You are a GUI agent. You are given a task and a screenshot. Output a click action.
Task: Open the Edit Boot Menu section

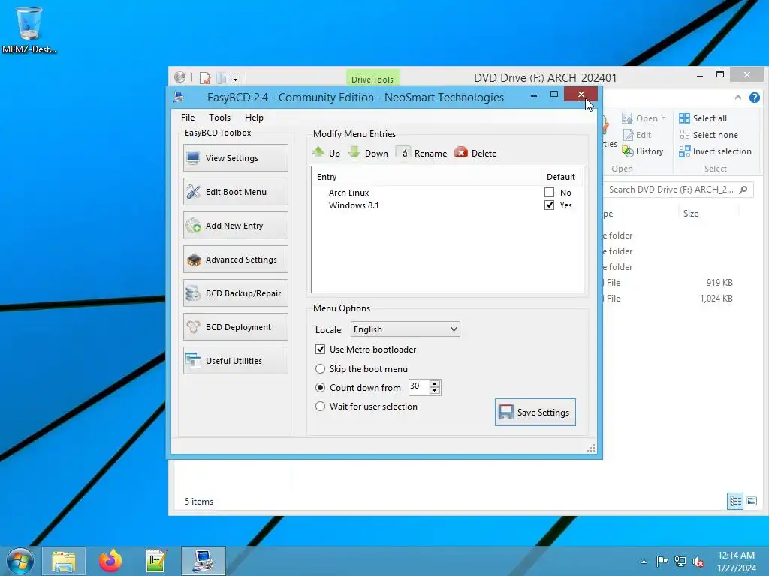235,191
